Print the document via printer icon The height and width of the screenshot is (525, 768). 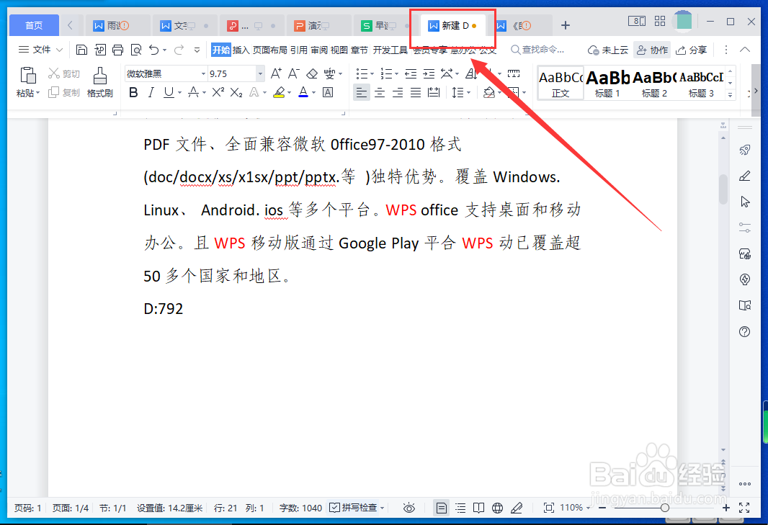click(117, 50)
